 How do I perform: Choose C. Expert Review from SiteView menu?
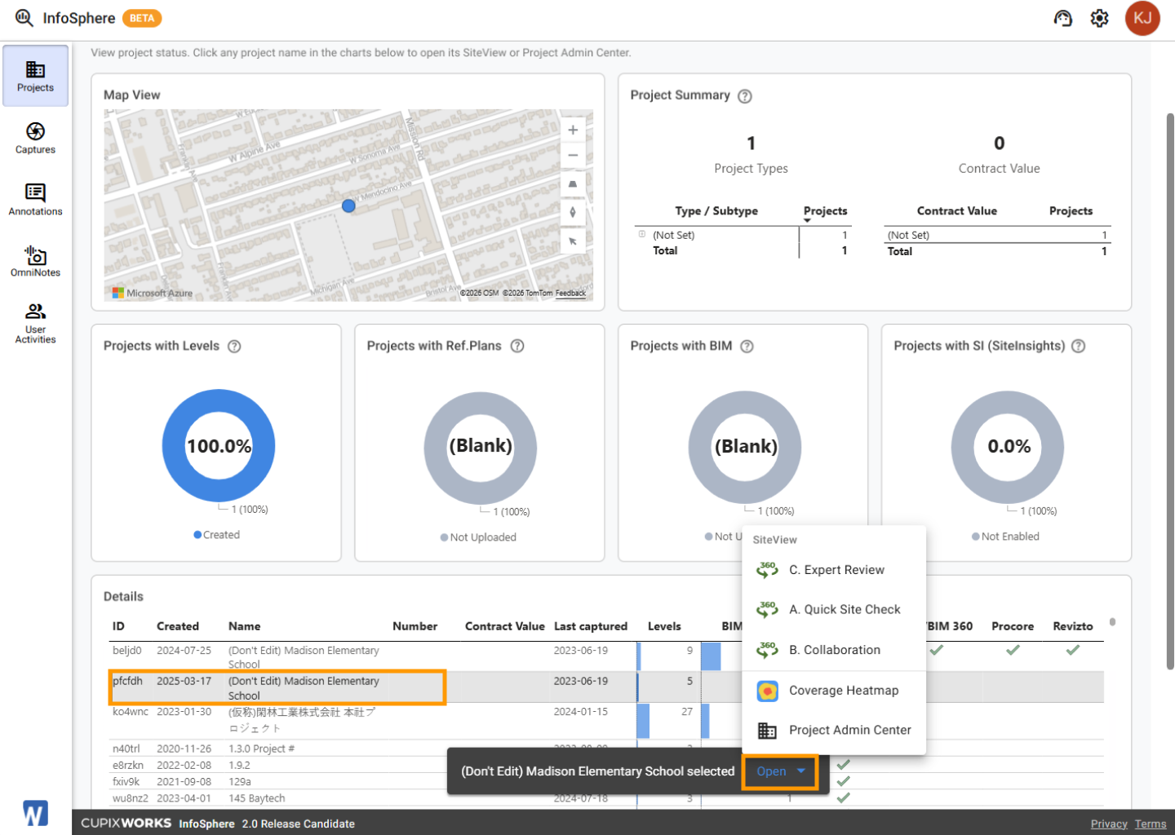[x=834, y=570]
